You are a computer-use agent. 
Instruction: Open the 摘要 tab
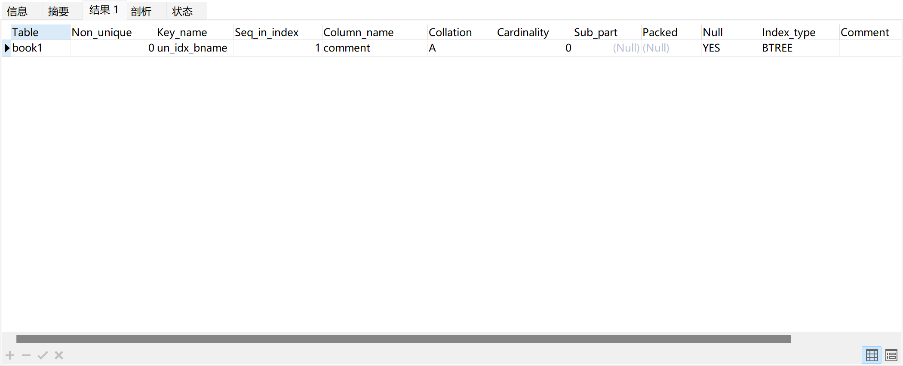(58, 11)
